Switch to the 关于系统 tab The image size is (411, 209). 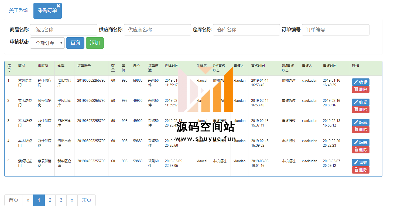18,10
